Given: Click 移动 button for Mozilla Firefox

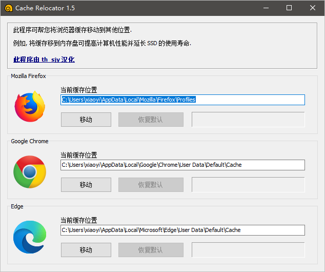Looking at the screenshot, I should [x=86, y=120].
